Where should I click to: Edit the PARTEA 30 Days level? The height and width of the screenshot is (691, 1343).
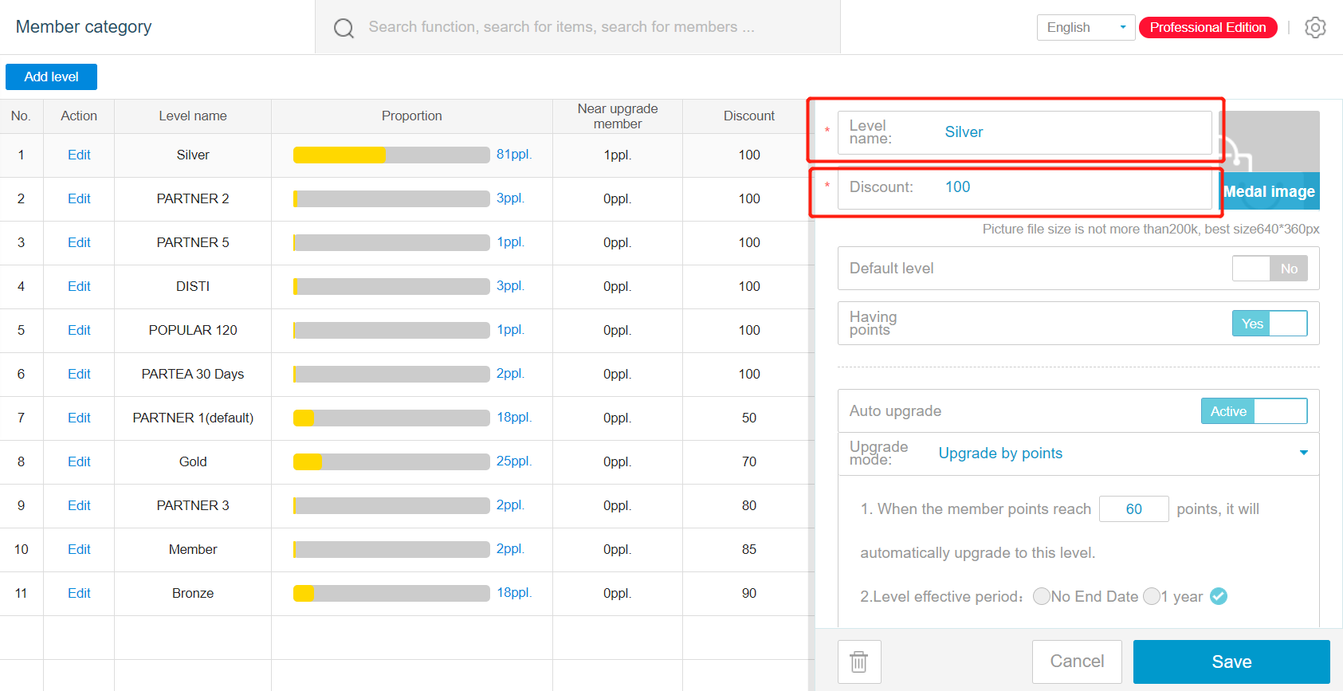pos(79,374)
